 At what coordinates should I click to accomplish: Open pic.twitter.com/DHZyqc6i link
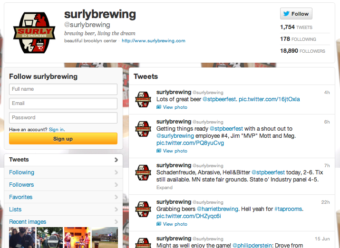[x=189, y=216]
